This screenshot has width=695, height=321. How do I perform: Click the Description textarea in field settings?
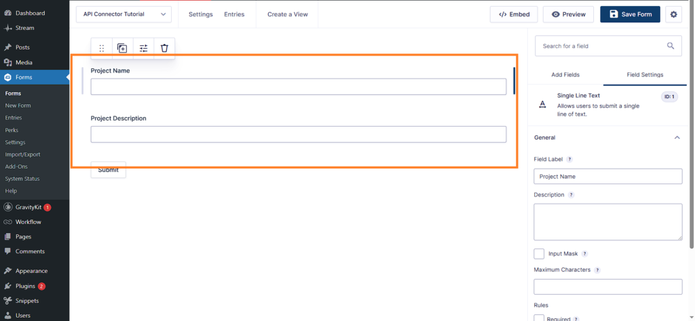pos(607,222)
